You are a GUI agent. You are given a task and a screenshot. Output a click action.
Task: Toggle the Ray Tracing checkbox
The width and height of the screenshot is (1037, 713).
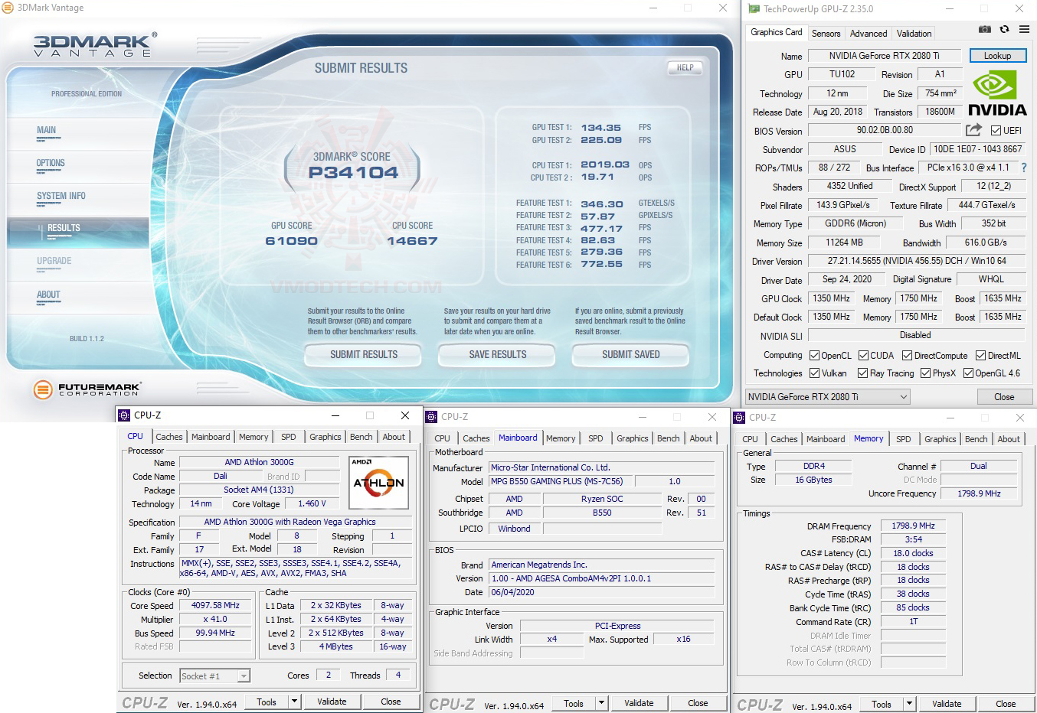pos(863,373)
